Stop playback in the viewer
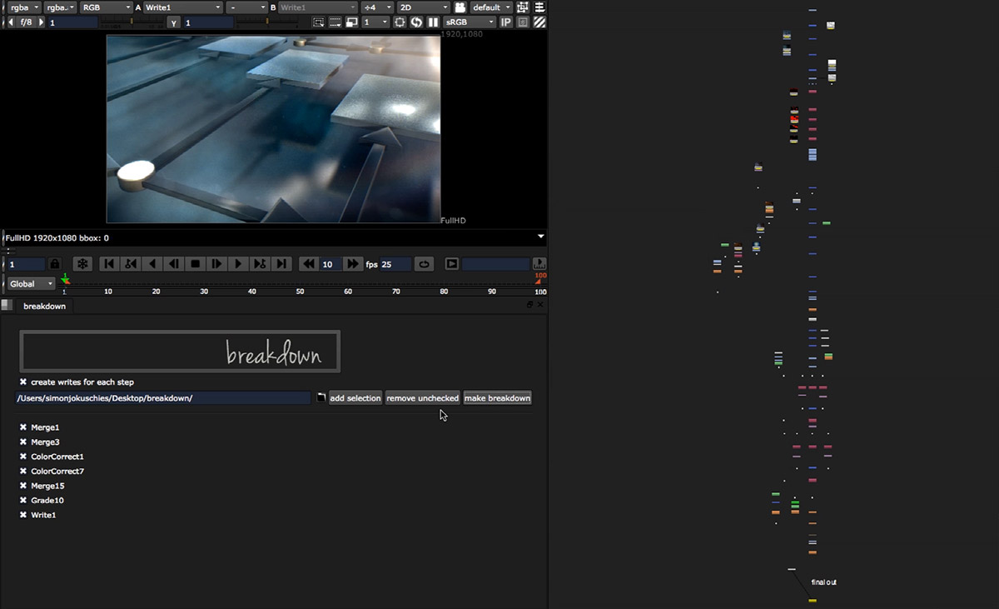Image resolution: width=999 pixels, height=609 pixels. (x=195, y=264)
